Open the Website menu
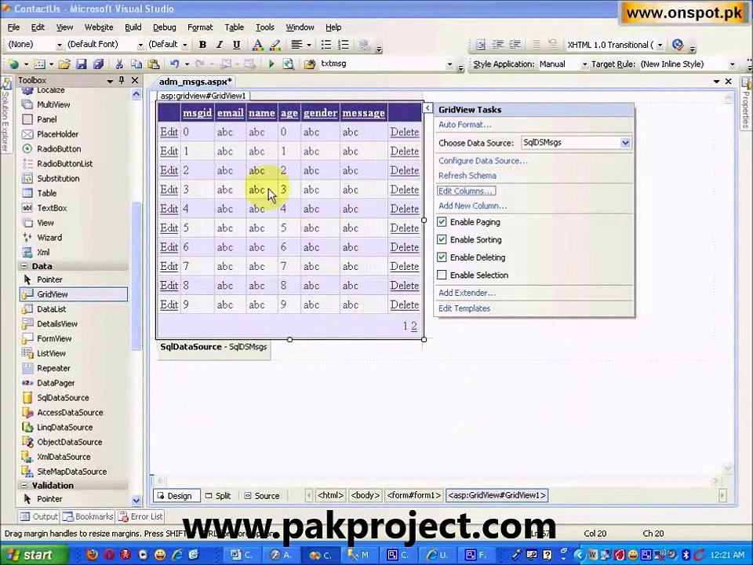Viewport: 753px width, 565px height. coord(99,27)
